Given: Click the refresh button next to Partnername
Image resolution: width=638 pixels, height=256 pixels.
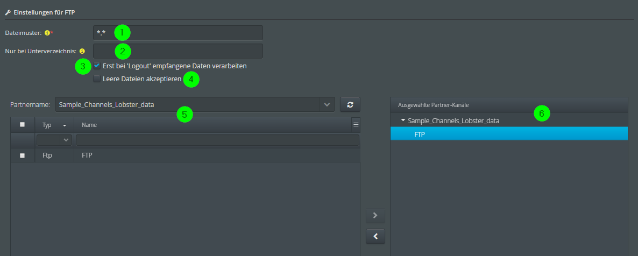Looking at the screenshot, I should [350, 104].
